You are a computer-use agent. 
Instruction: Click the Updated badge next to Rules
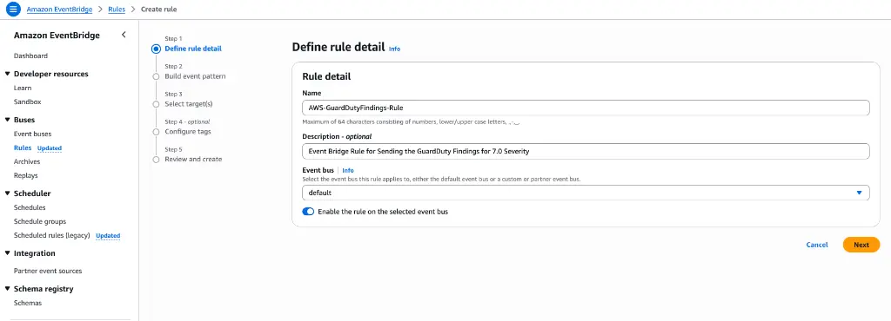50,148
